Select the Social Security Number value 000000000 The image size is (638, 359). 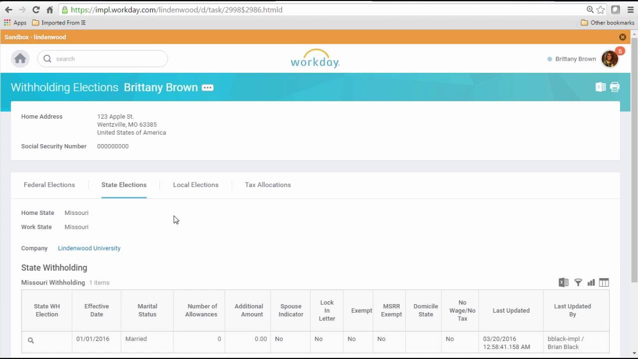[113, 147]
